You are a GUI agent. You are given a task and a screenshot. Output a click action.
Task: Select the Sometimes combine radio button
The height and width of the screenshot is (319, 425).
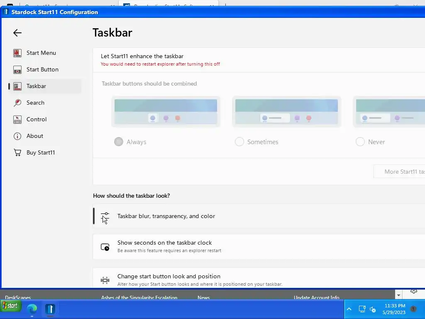[x=239, y=142]
